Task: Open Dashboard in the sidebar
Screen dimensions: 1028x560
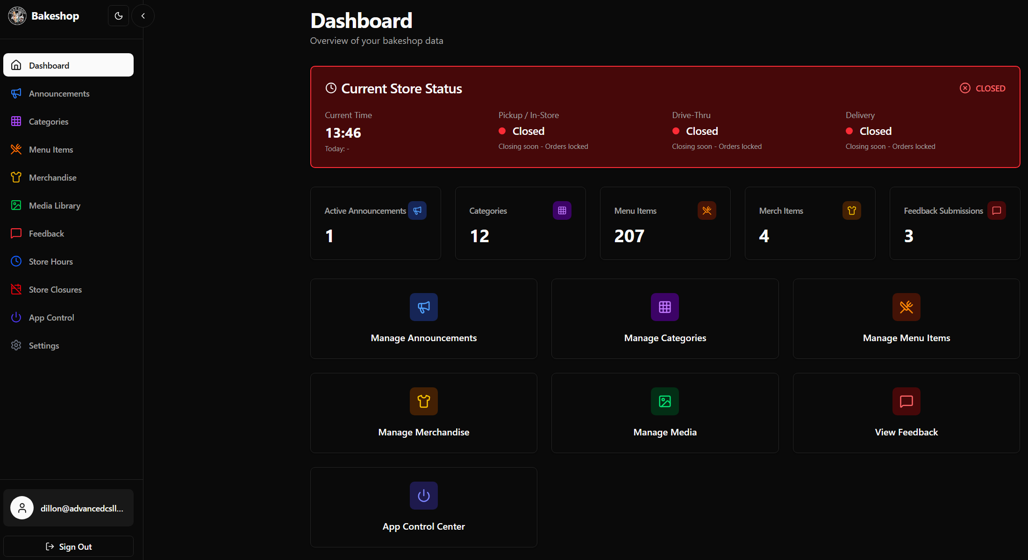Action: [68, 65]
